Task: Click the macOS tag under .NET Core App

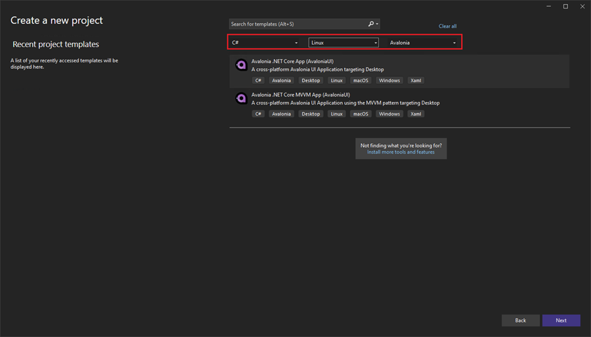Action: point(361,80)
